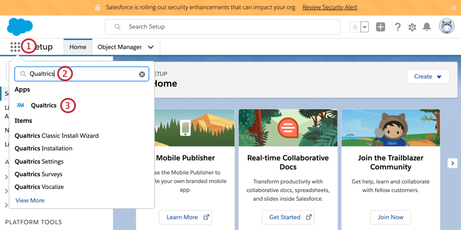
Task: Open the App Launcher grid icon
Action: 15,47
